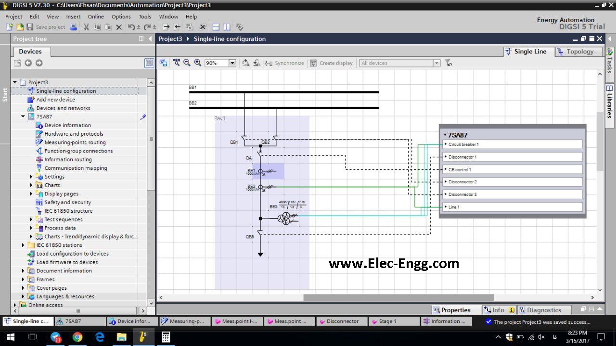The width and height of the screenshot is (616, 346).
Task: Click the Create display button
Action: tap(332, 63)
